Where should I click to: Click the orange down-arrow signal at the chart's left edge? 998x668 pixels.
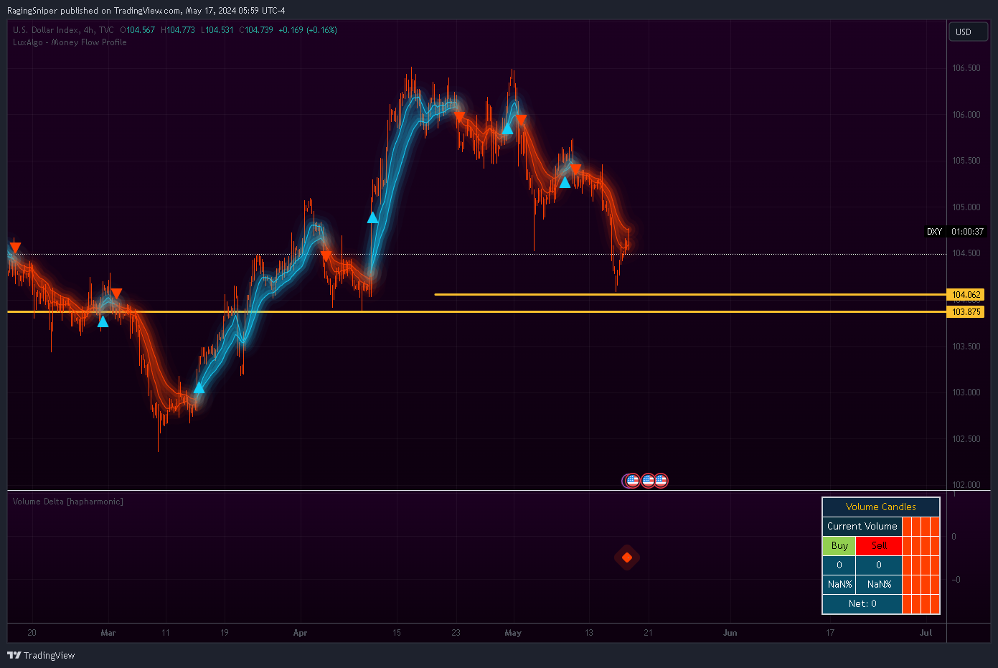point(15,248)
